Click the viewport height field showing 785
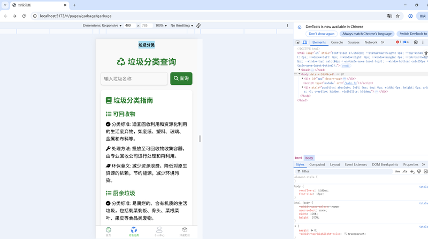Screen dimensions: 428x239 [x=147, y=25]
